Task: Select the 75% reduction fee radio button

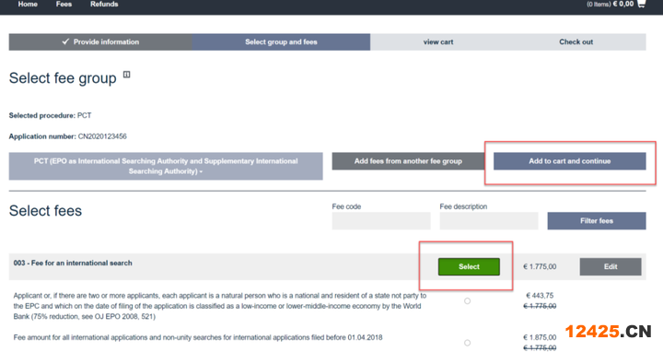Action: coord(467,300)
